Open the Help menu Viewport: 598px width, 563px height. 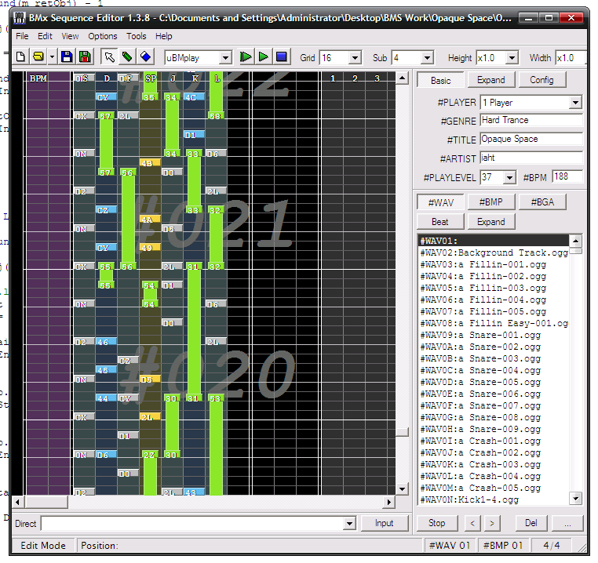pos(163,36)
